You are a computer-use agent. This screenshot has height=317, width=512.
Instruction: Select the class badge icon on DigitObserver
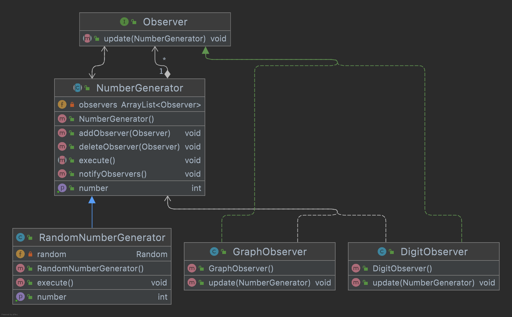pos(382,251)
